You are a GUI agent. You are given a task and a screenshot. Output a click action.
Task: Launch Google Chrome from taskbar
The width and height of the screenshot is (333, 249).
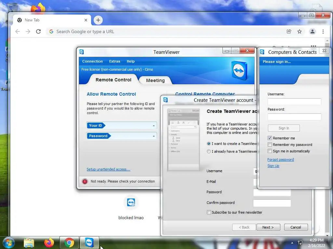click(x=69, y=243)
